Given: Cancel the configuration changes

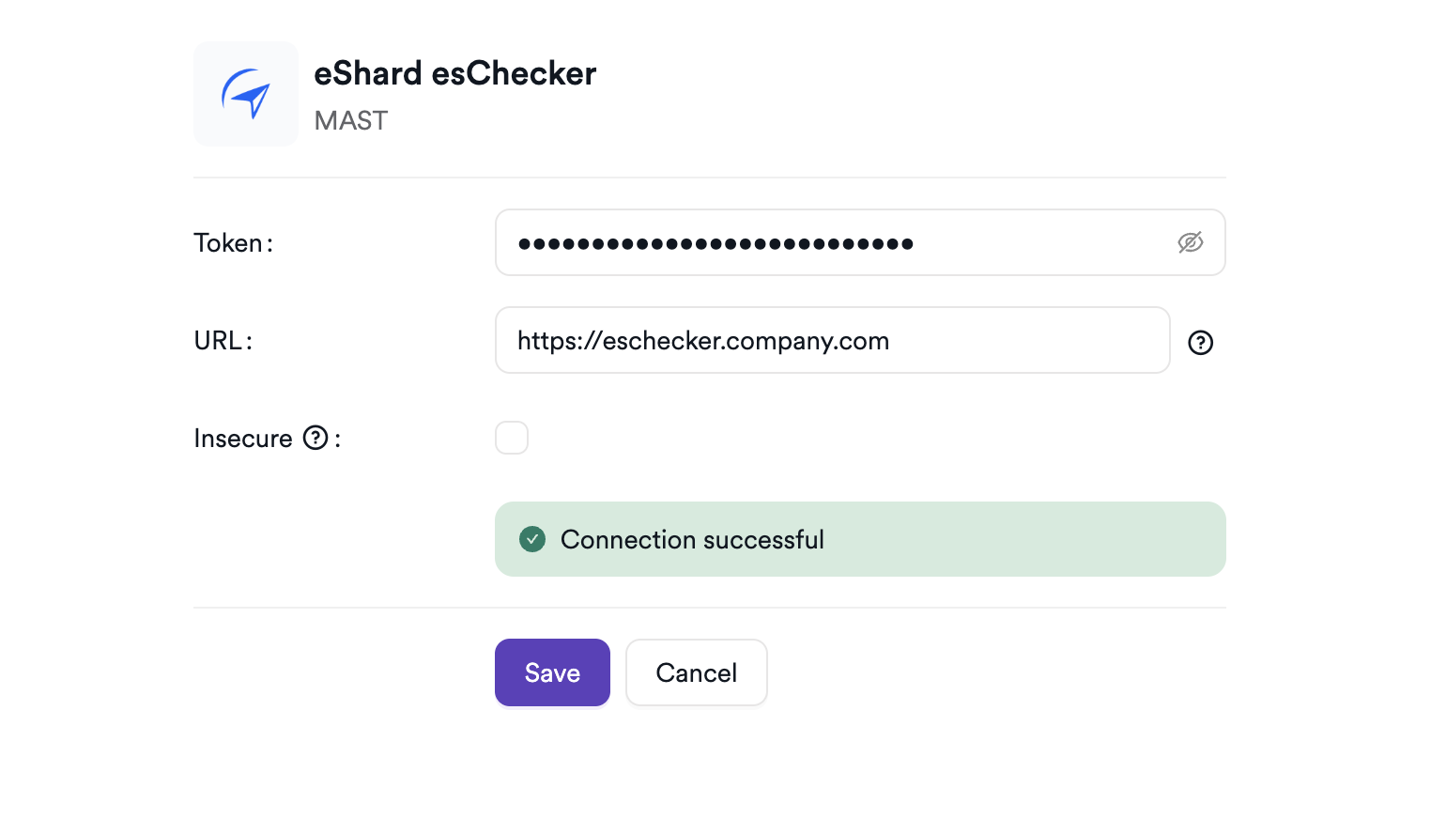Looking at the screenshot, I should [696, 672].
